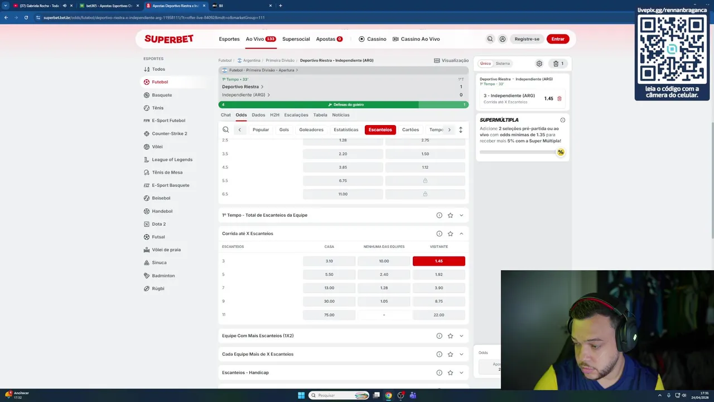
Task: Open the Cassino Ao Vivo link
Action: pos(416,39)
